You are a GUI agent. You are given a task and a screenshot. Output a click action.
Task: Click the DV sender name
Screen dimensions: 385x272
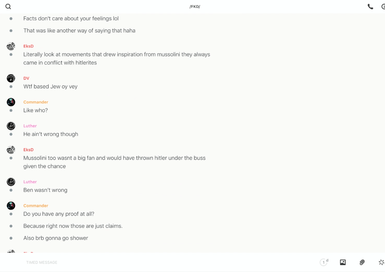26,78
